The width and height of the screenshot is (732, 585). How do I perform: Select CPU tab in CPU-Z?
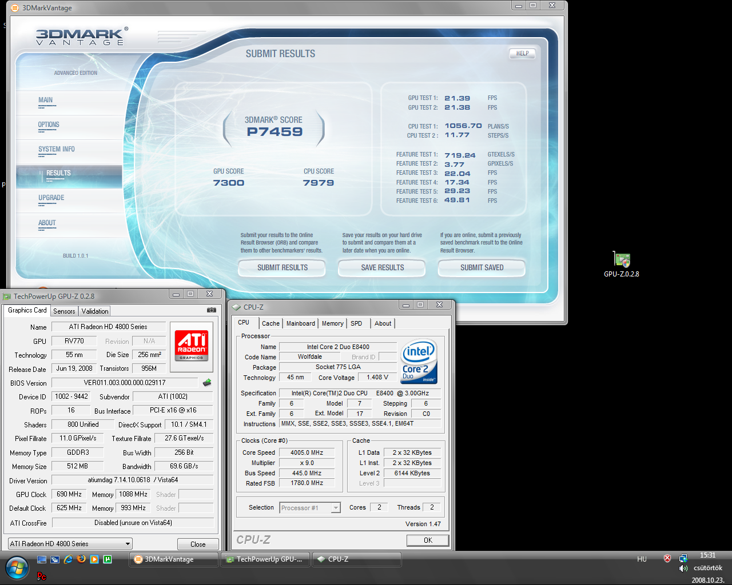(244, 322)
